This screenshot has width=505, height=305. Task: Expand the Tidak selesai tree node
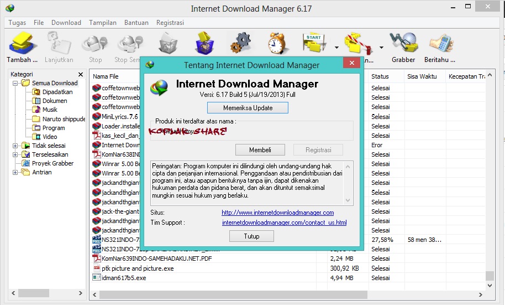pos(15,146)
